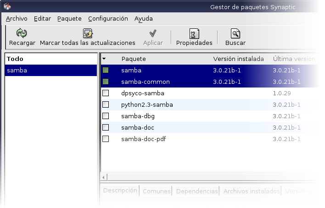Mark the samba-doc checkbox

click(106, 127)
